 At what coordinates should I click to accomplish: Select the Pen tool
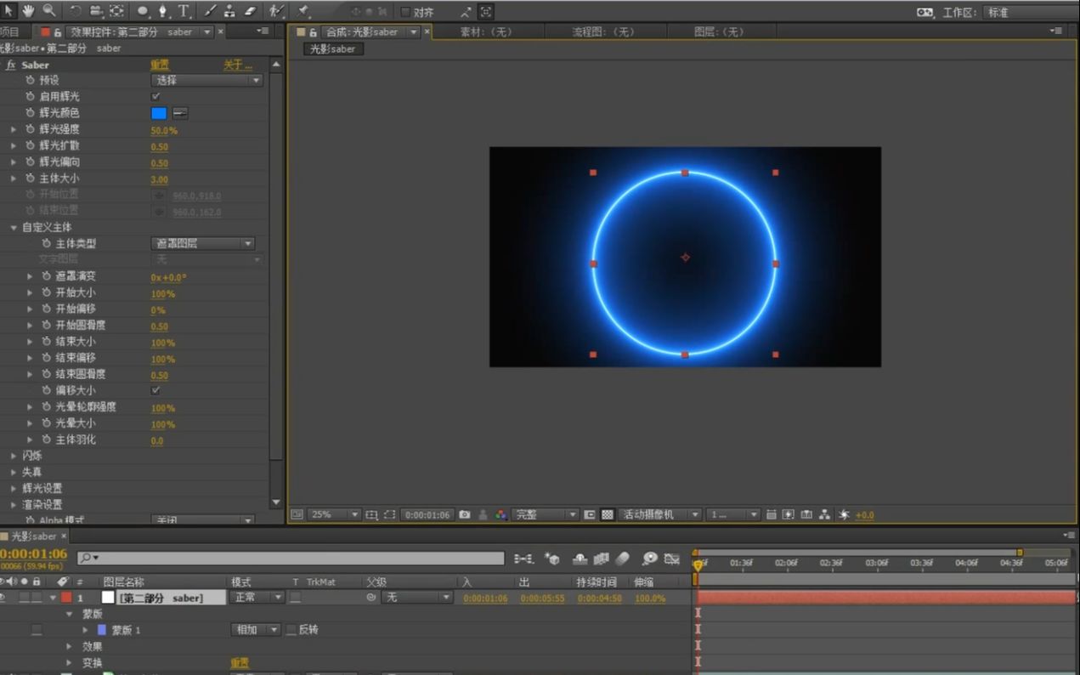click(x=163, y=11)
